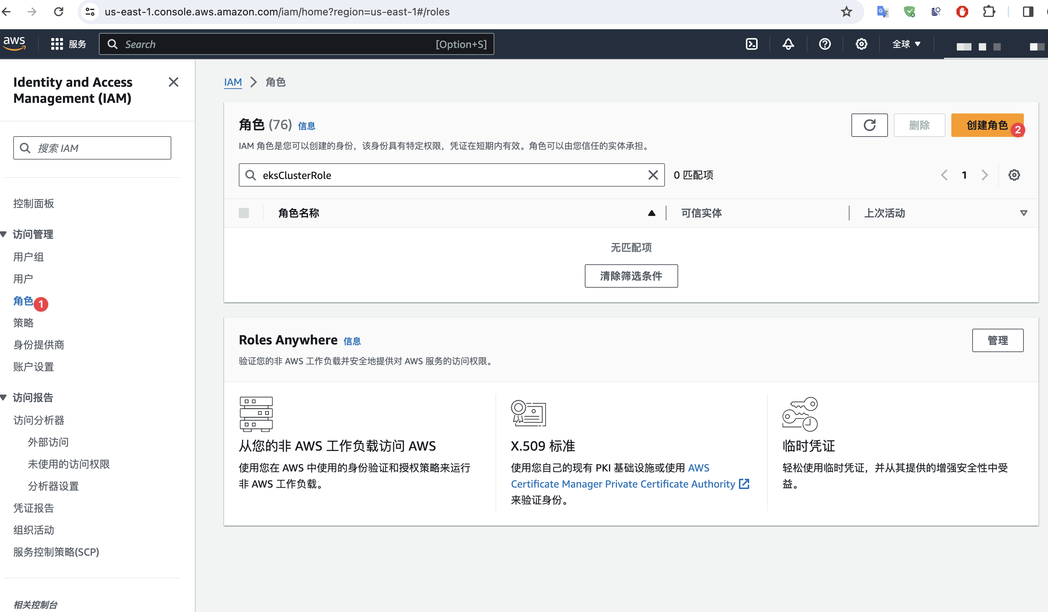1048x612 pixels.
Task: Open 用户 in sidebar
Action: click(23, 279)
